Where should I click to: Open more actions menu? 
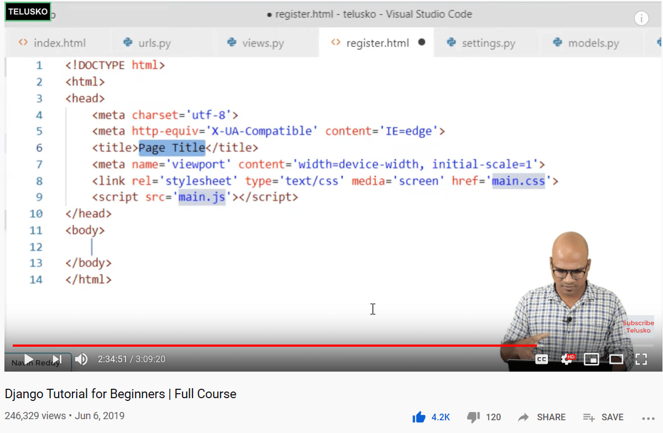click(x=648, y=418)
